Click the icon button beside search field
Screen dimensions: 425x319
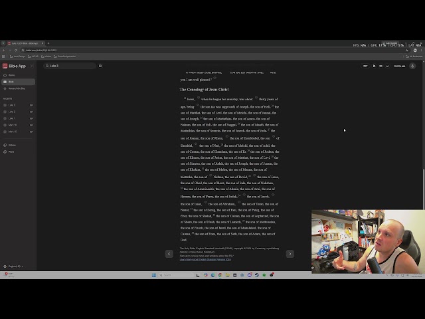[x=100, y=66]
